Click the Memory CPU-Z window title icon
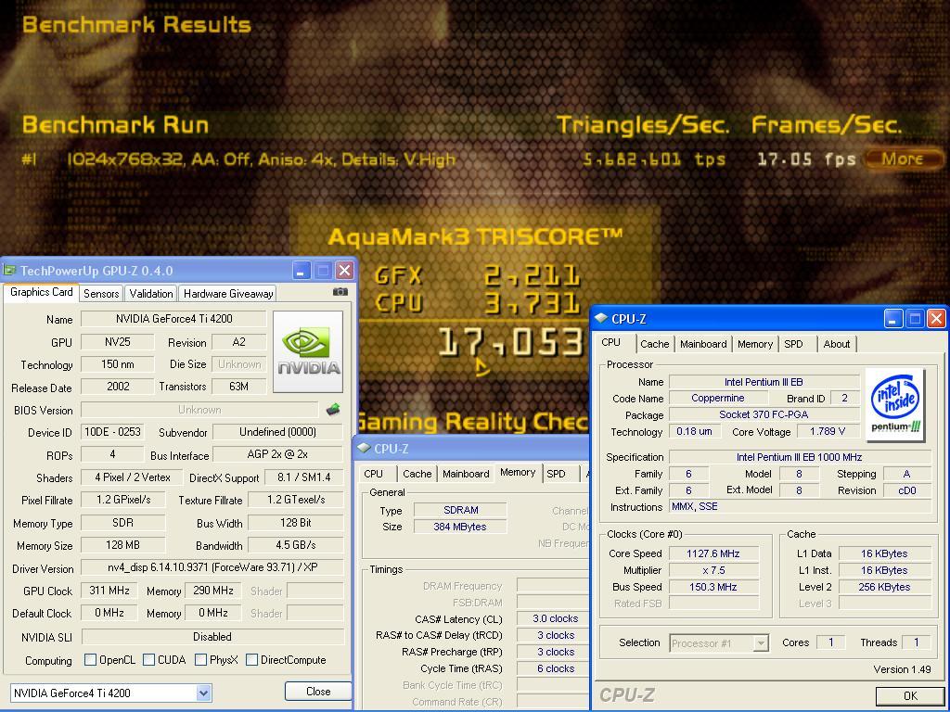 (x=364, y=448)
